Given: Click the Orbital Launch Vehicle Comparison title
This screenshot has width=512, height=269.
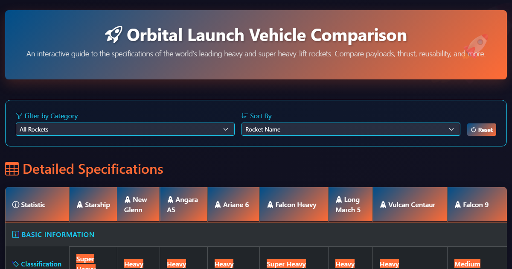Looking at the screenshot, I should coord(267,35).
